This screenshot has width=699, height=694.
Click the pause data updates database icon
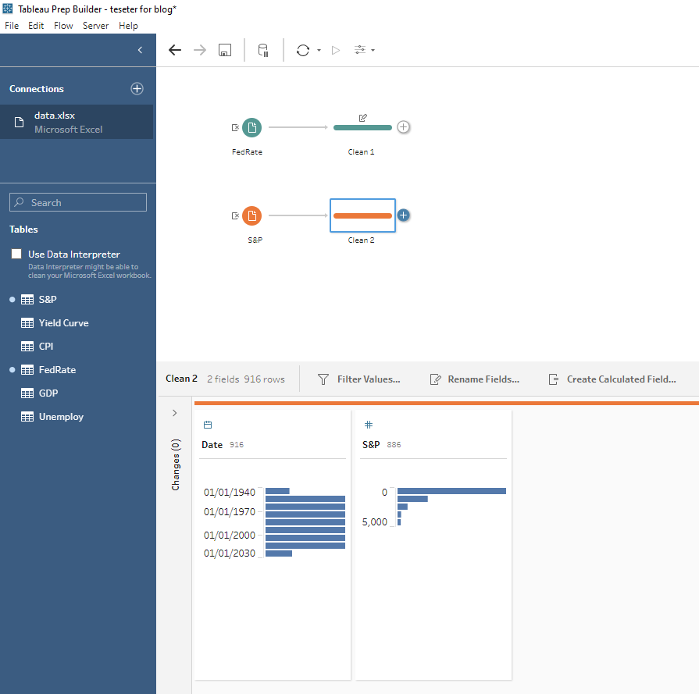tap(263, 50)
